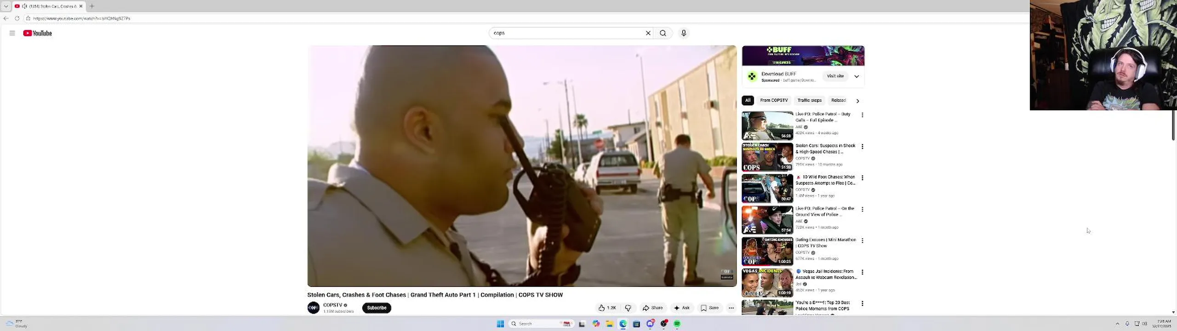Screen dimensions: 1177x331
Task: Subscribe to COPSTV channel
Action: click(x=377, y=308)
